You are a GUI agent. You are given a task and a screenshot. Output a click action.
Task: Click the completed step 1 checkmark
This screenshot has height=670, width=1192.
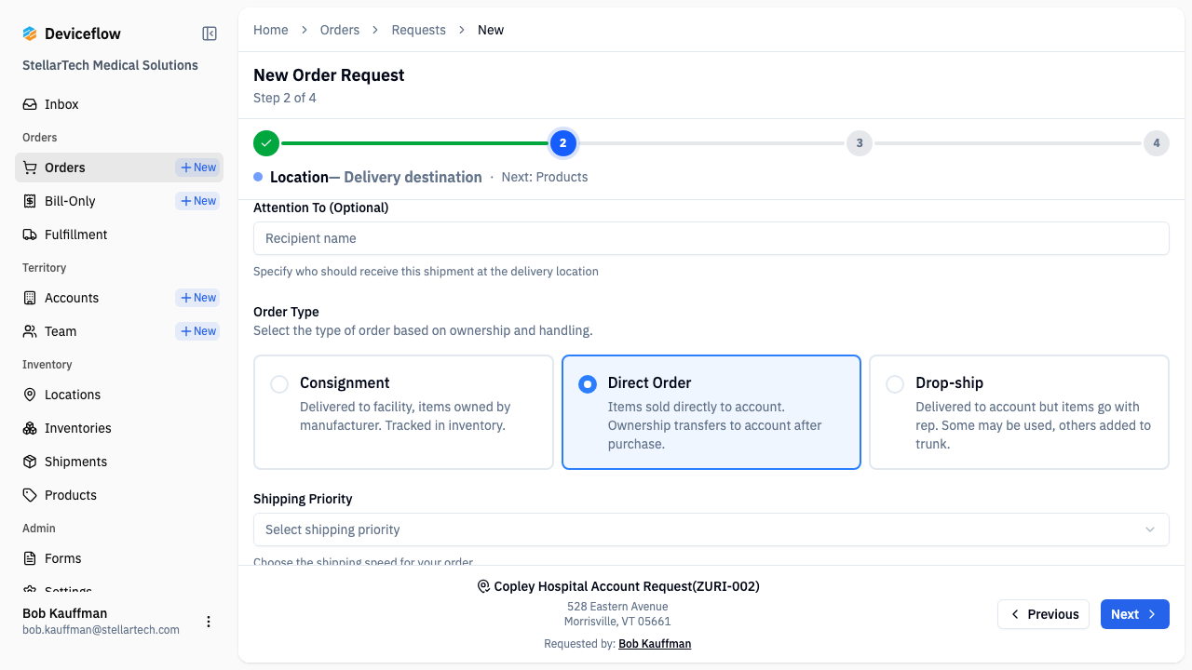point(266,143)
